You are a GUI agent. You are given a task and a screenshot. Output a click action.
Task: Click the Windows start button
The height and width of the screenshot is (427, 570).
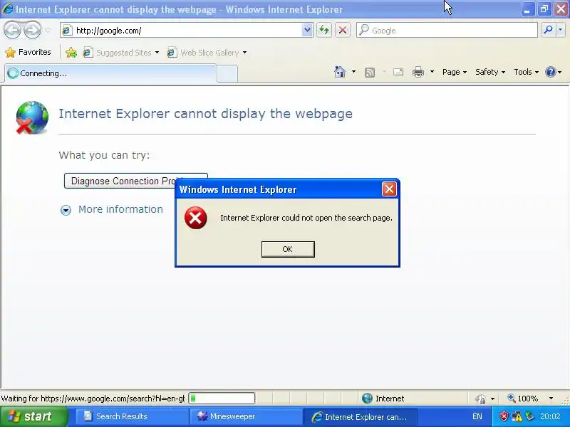33,416
